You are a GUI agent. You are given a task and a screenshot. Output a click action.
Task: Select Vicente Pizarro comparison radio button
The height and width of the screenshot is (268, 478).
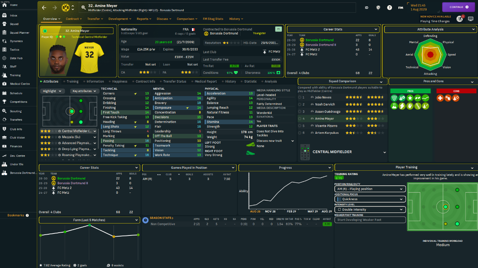tap(300, 125)
